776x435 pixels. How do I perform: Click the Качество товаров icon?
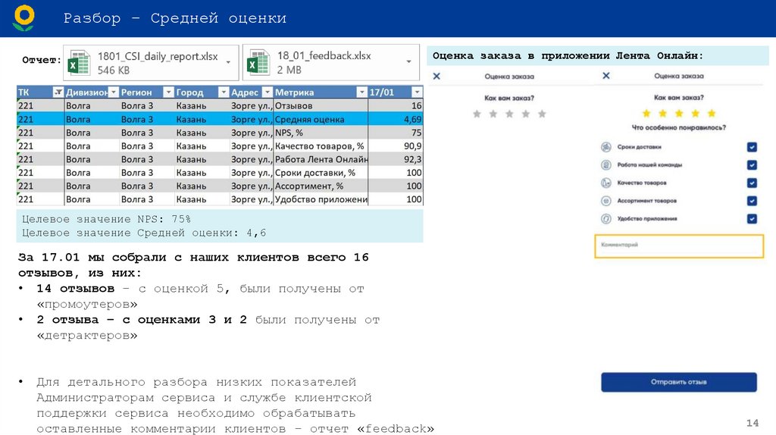click(605, 183)
